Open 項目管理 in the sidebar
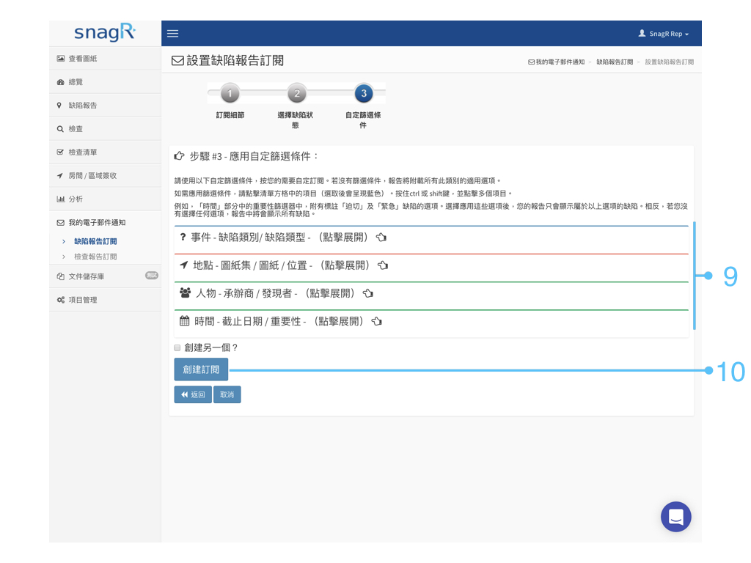The width and height of the screenshot is (751, 563). [105, 300]
